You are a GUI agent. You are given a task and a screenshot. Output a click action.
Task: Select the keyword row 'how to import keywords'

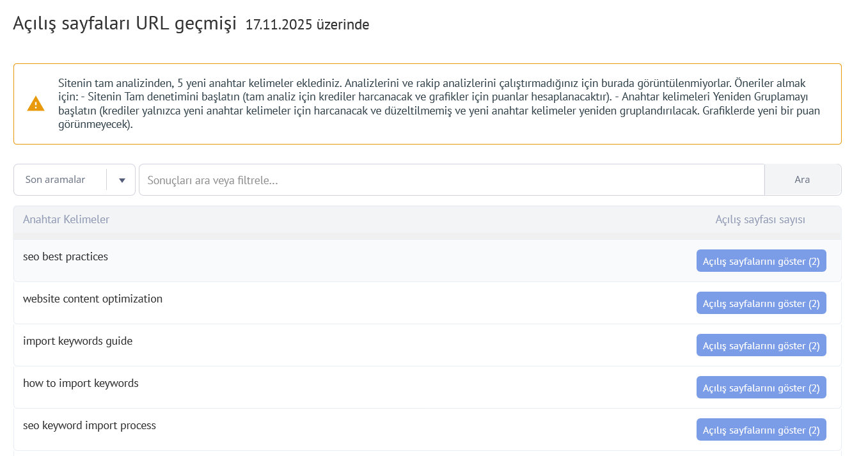click(x=81, y=383)
